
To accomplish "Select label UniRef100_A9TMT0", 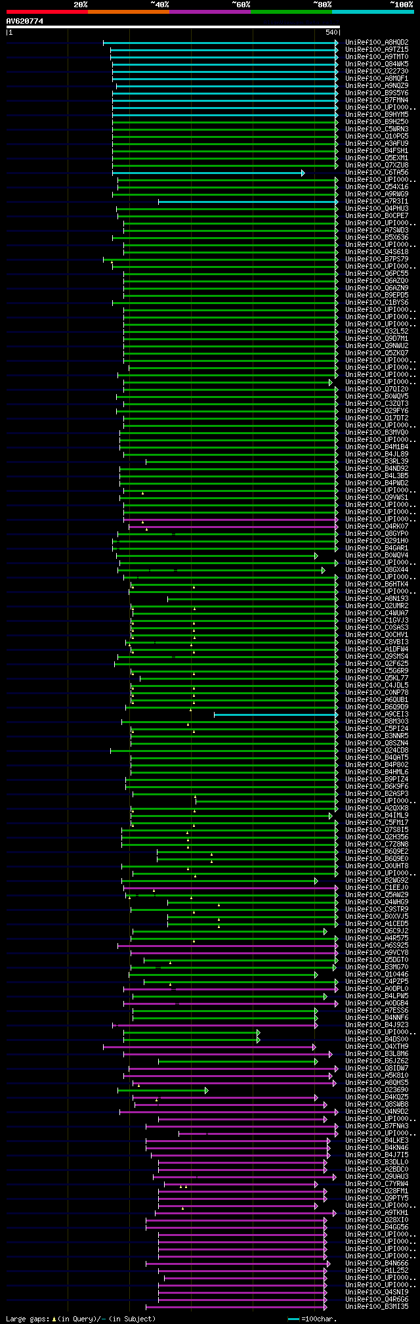I will [377, 57].
